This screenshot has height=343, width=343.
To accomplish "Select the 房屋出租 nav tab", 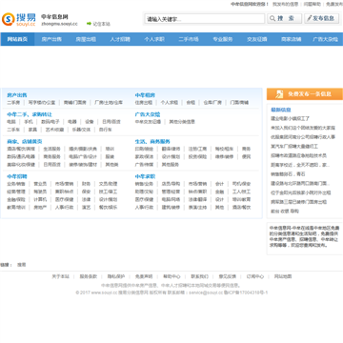I will (x=86, y=39).
